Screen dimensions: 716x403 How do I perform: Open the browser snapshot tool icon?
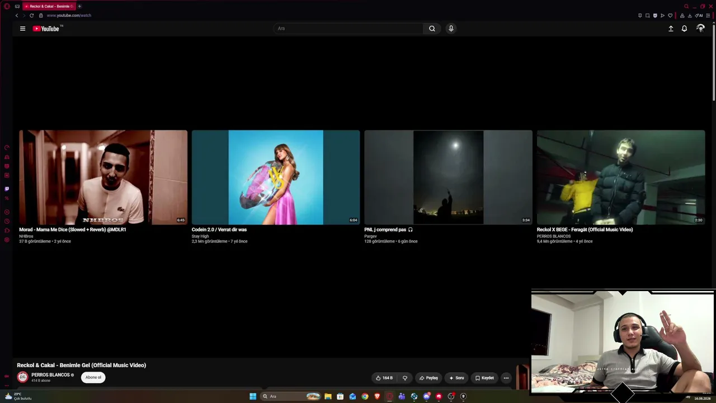tap(648, 16)
